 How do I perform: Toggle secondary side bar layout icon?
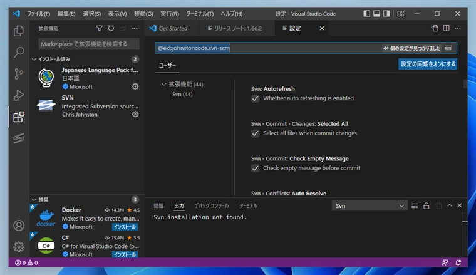pyautogui.click(x=386, y=14)
